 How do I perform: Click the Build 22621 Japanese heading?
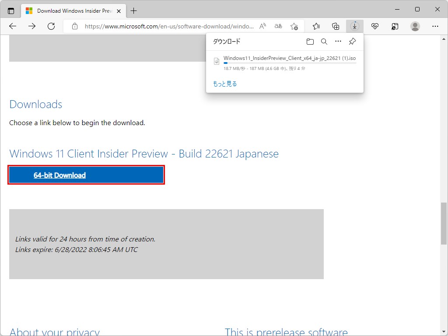[x=143, y=154]
